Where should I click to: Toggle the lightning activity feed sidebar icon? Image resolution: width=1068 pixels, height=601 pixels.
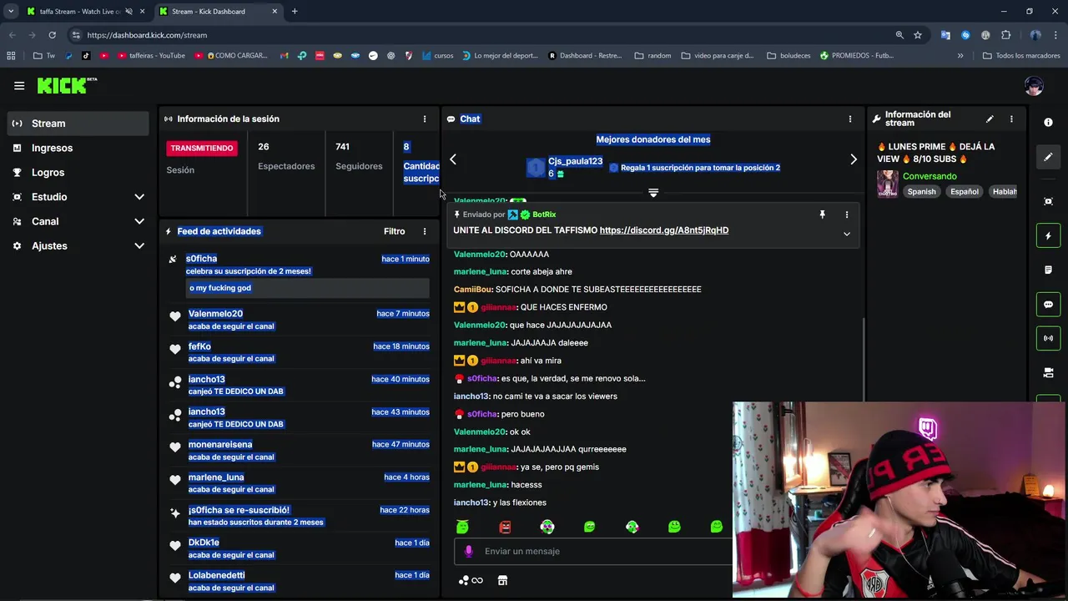coord(1048,235)
